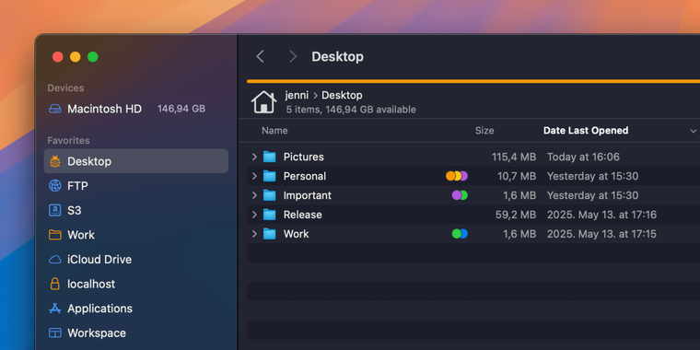Screen dimensions: 700x350
Task: Click the Desktop icon in Favorites
Action: (55, 161)
